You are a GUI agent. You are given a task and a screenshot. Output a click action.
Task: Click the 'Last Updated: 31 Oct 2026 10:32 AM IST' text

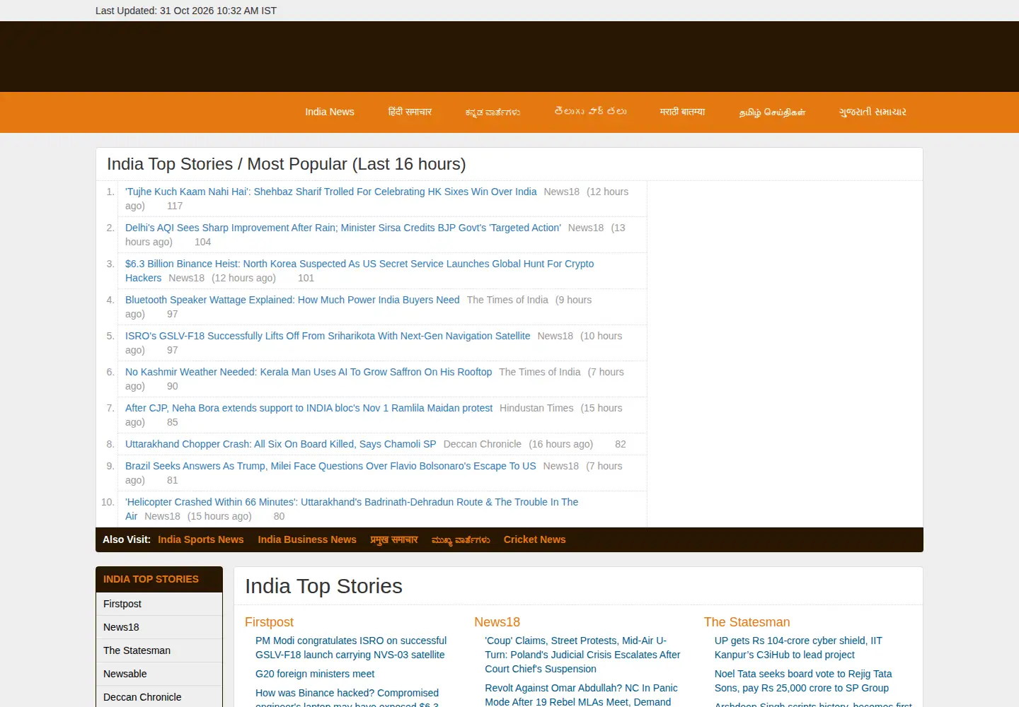pyautogui.click(x=186, y=11)
